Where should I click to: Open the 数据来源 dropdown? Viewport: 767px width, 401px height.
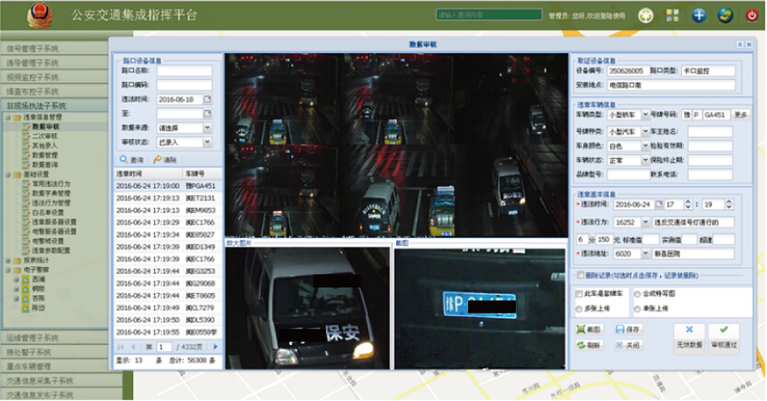(207, 128)
